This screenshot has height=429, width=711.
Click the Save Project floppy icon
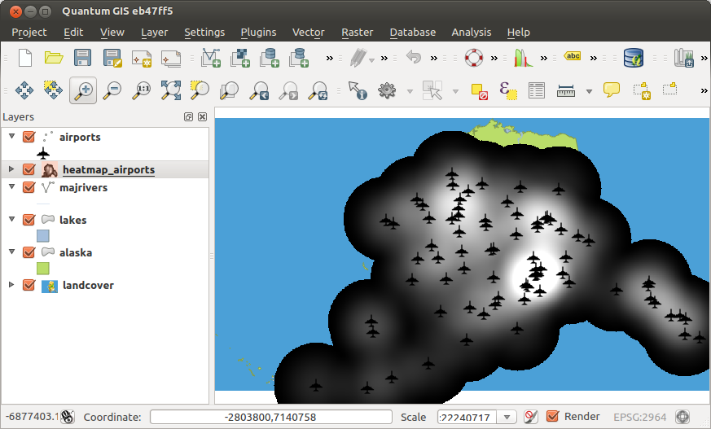point(82,58)
